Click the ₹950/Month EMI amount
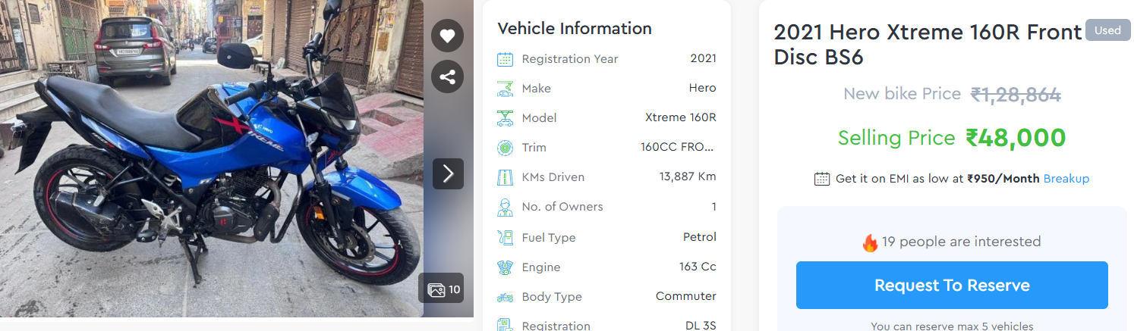The image size is (1134, 331). (x=1003, y=179)
